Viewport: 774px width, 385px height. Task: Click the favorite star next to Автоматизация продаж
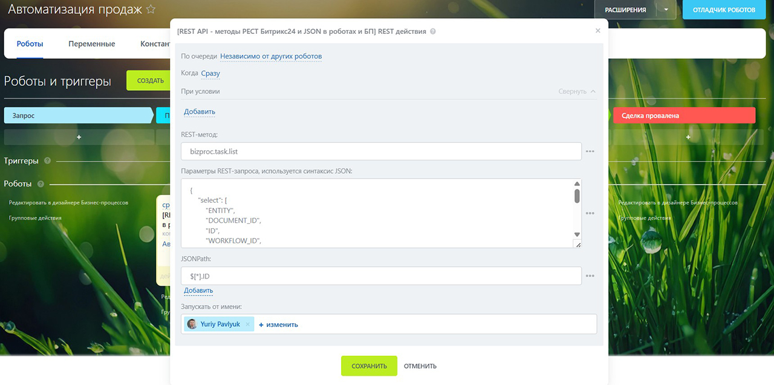coord(151,10)
